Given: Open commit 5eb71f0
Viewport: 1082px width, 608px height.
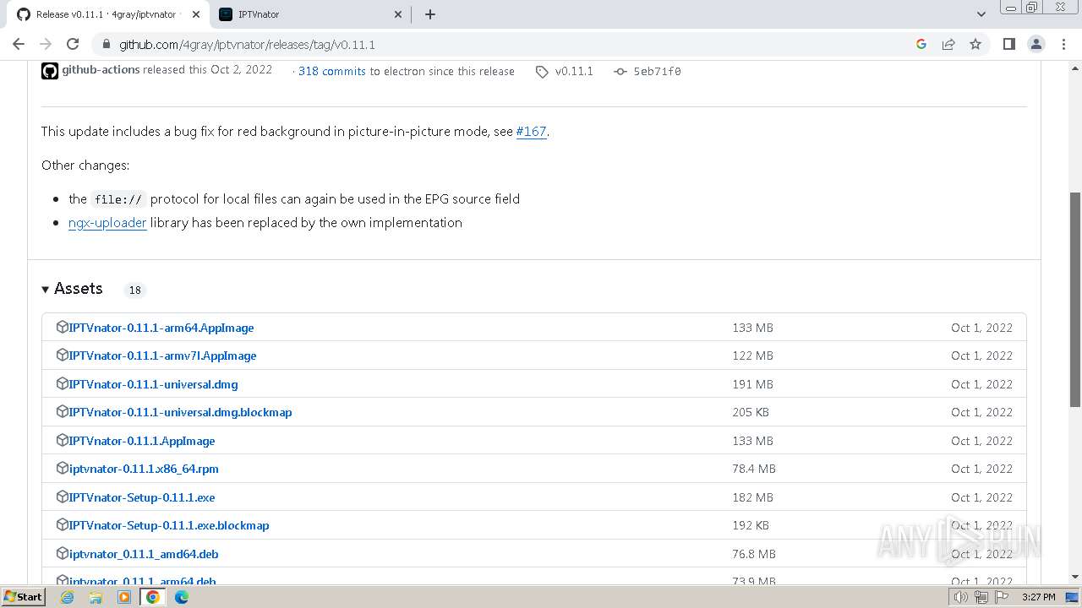Looking at the screenshot, I should coord(657,71).
